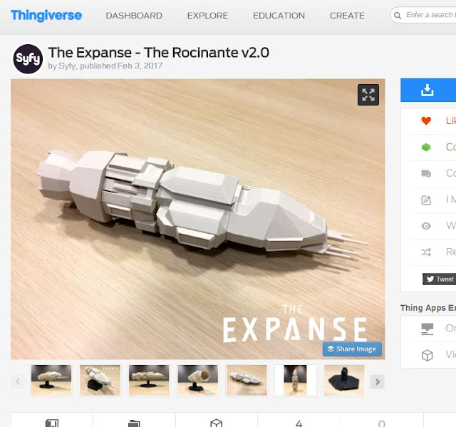This screenshot has width=456, height=427.
Task: Click the search magnifier icon
Action: point(398,15)
